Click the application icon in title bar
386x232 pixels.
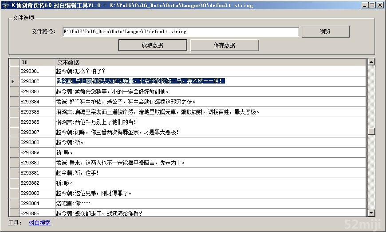click(5, 5)
